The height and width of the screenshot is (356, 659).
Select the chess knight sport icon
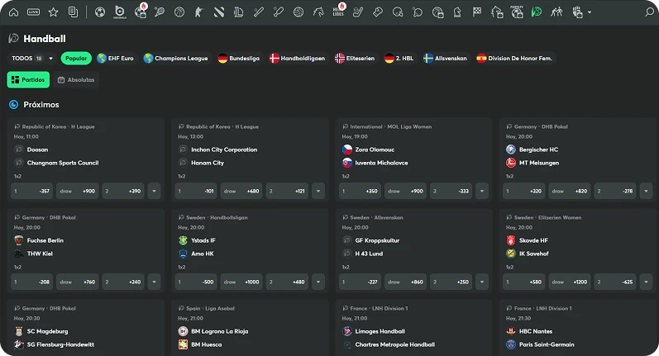[456, 12]
